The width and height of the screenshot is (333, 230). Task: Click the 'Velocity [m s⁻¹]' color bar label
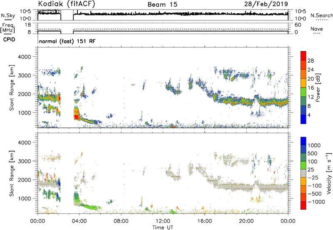tap(329, 173)
